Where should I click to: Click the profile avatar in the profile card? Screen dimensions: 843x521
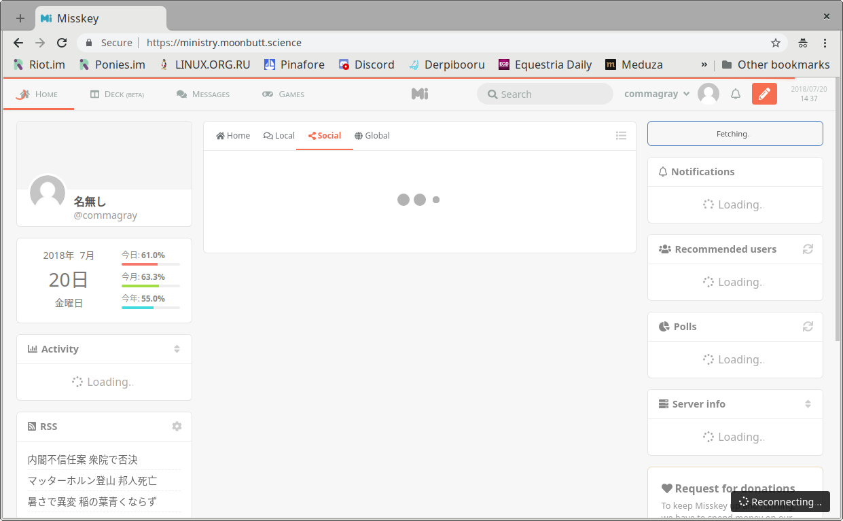pyautogui.click(x=48, y=192)
